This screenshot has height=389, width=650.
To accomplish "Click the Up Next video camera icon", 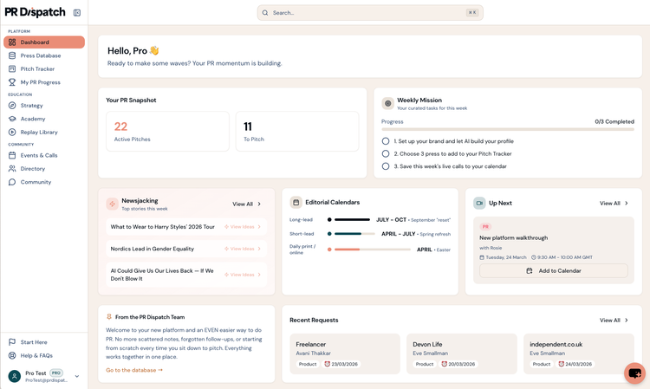I will pyautogui.click(x=479, y=203).
